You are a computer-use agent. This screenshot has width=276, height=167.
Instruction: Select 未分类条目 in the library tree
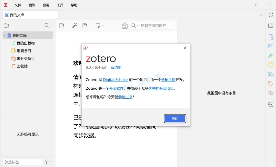(x=28, y=58)
